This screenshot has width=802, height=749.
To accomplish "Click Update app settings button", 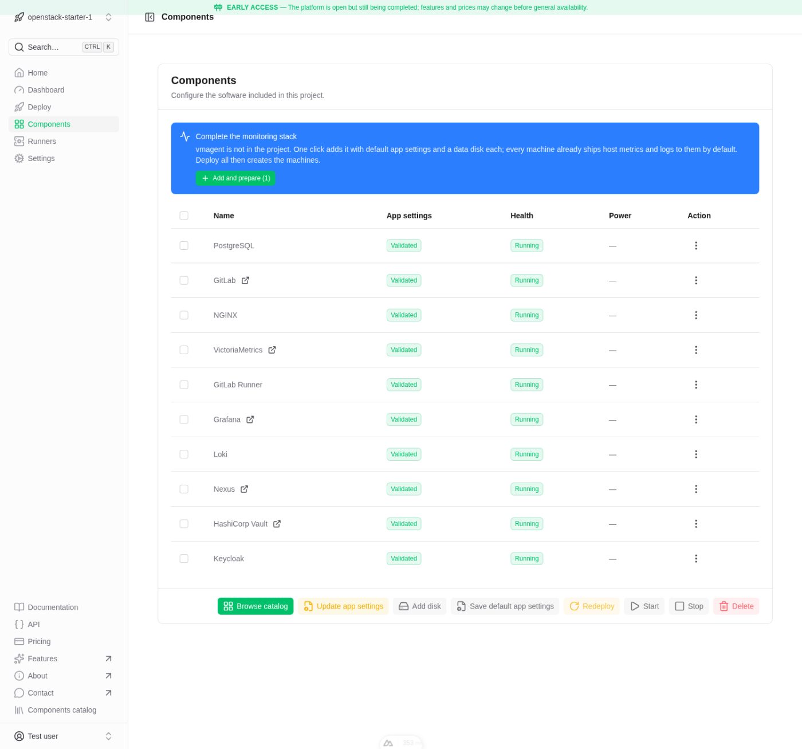I will 343,606.
